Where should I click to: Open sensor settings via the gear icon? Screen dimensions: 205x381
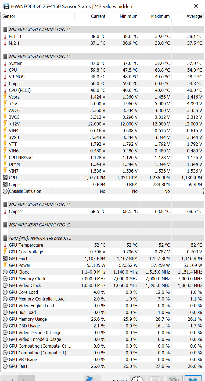pos(174,378)
